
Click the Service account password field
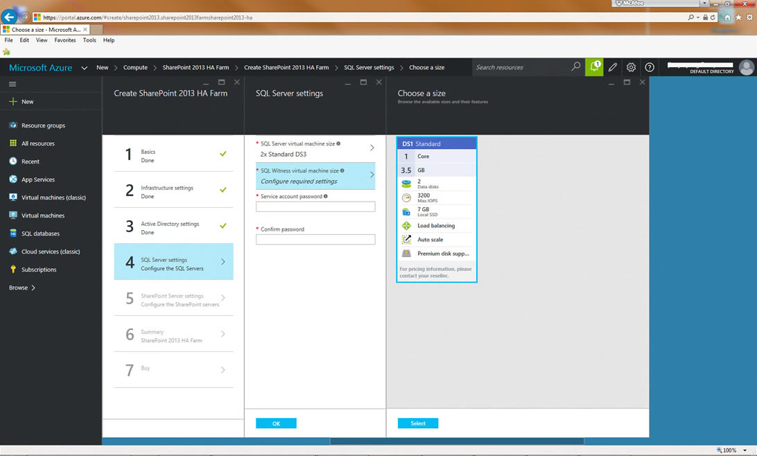(x=315, y=207)
